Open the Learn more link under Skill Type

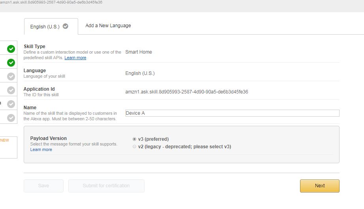(x=75, y=58)
